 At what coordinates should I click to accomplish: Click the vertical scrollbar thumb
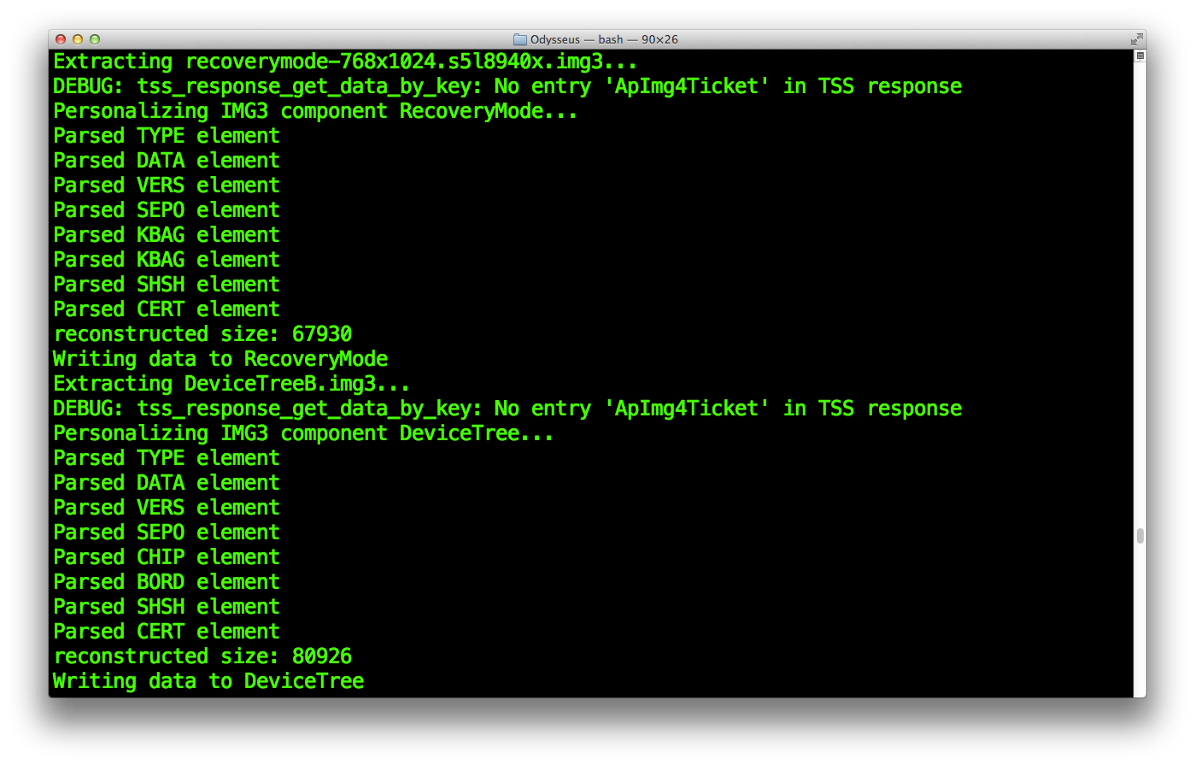[1139, 536]
